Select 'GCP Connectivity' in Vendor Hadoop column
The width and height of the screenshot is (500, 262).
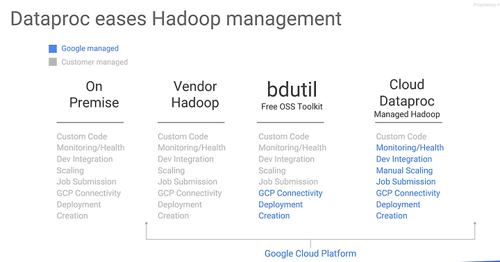click(190, 193)
